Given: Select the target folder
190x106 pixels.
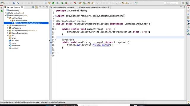Looking at the screenshot, I should 14,38.
